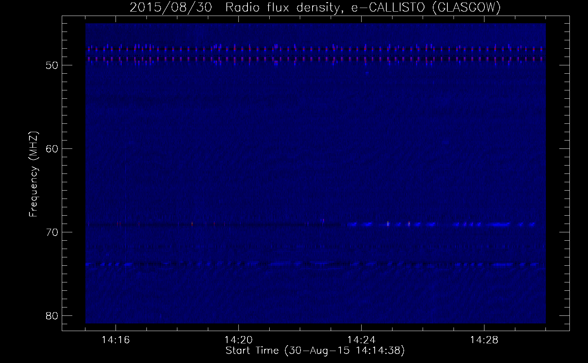Click the 14:28 time tick label
The width and height of the screenshot is (588, 363).
[x=484, y=340]
